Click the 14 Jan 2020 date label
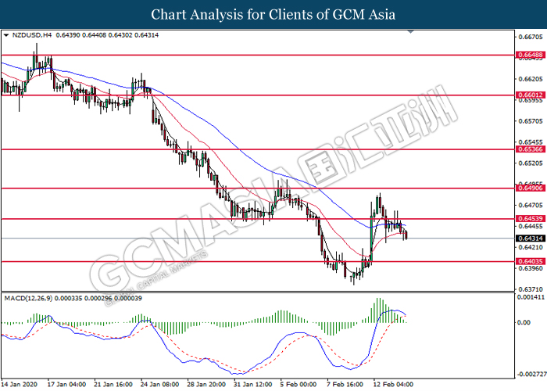This screenshot has height=391, width=547. click(20, 385)
